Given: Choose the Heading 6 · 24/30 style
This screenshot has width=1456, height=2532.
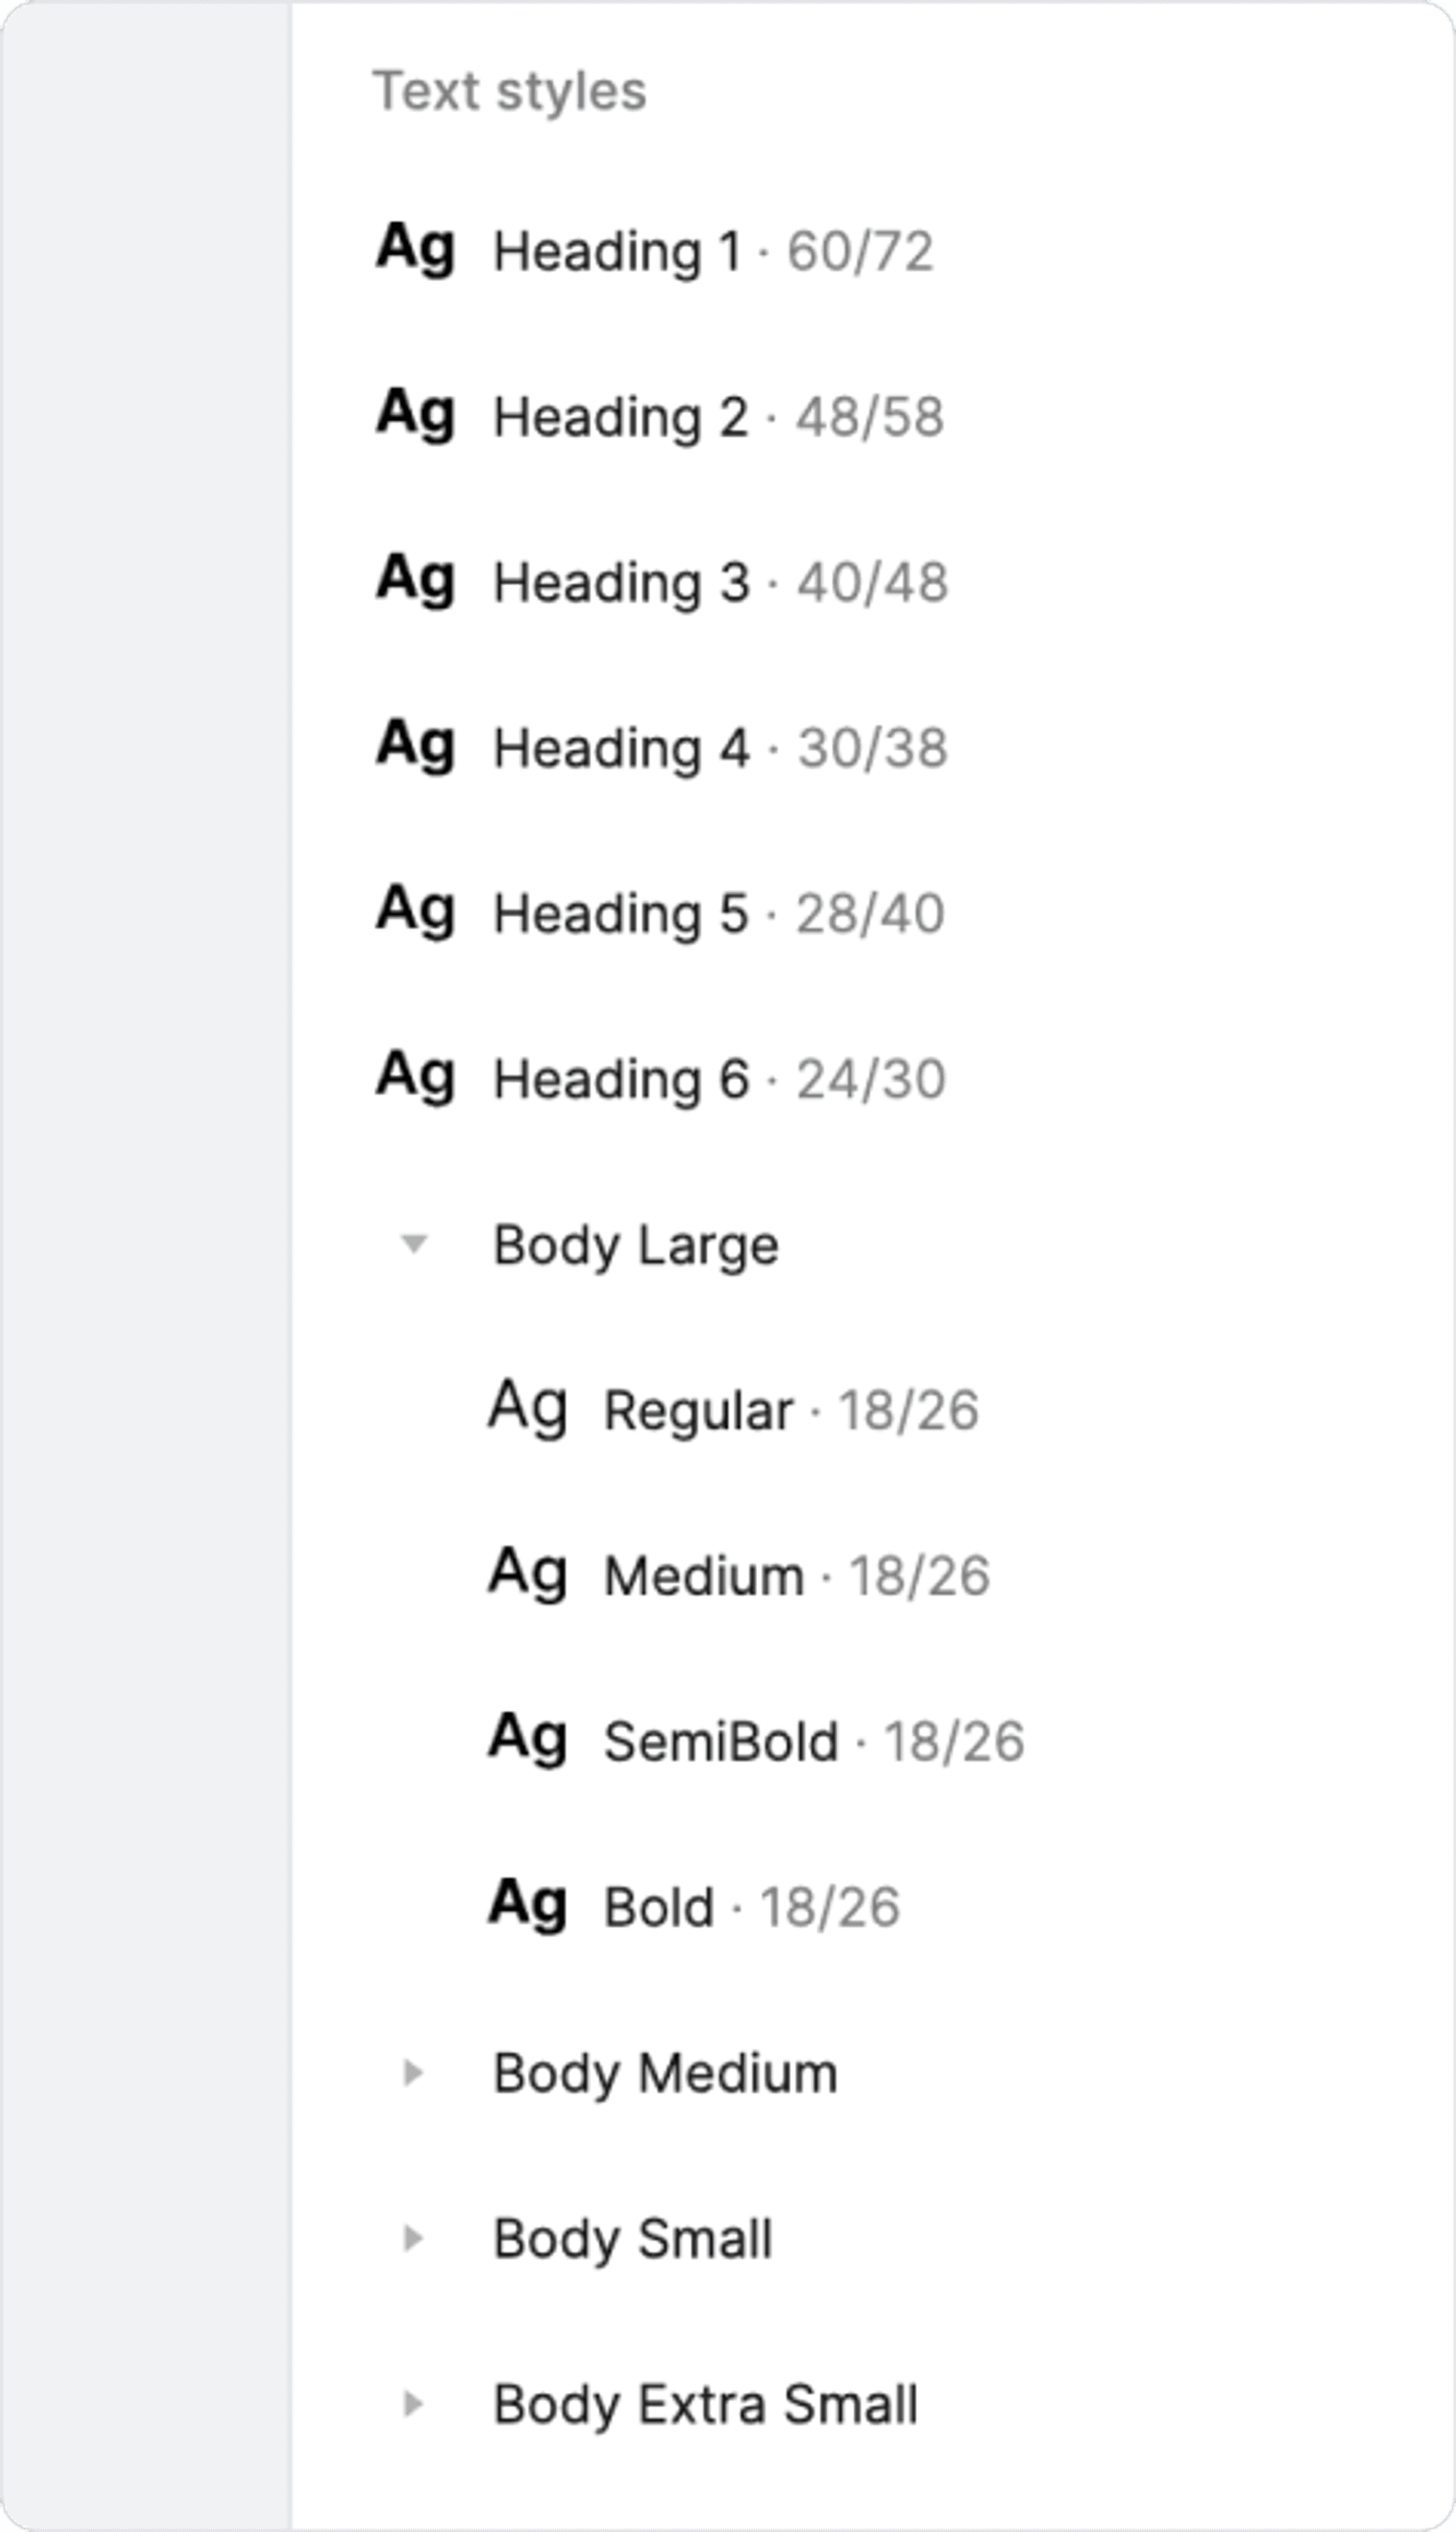Looking at the screenshot, I should [720, 1079].
